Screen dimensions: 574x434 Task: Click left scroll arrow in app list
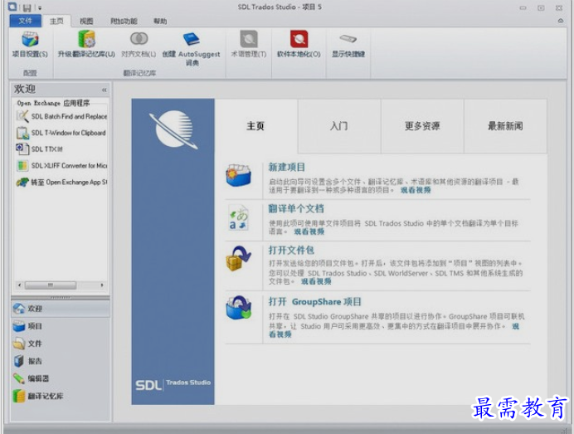click(19, 285)
